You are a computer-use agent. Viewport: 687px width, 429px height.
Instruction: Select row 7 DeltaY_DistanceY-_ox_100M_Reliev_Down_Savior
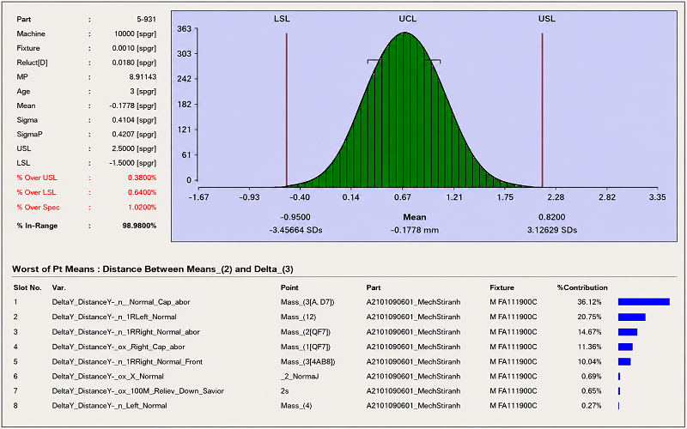(342, 391)
